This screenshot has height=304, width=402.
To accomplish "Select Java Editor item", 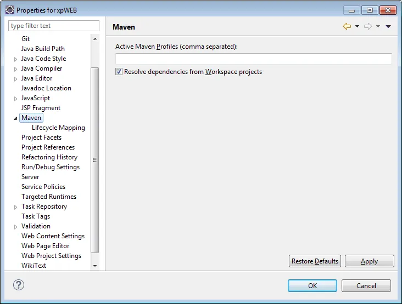I will (37, 78).
